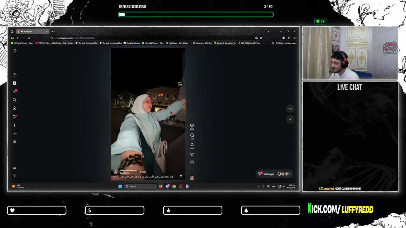The image size is (406, 228).
Task: Open browser extensions icon
Action: click(x=289, y=38)
